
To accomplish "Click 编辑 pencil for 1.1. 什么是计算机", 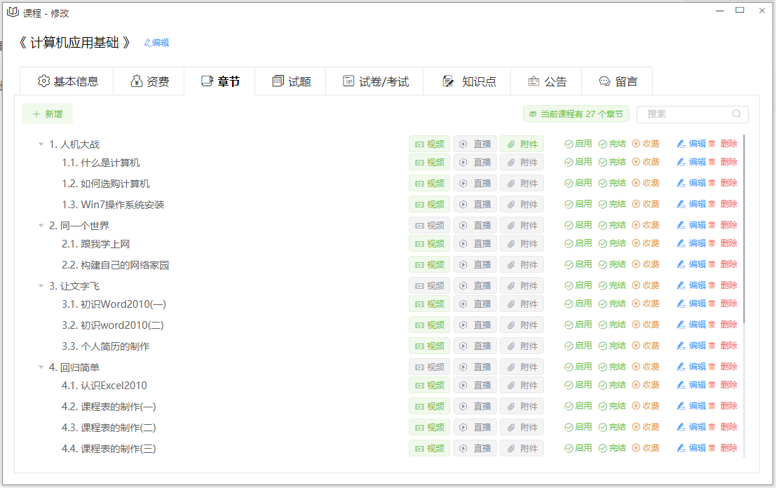I will click(x=691, y=162).
